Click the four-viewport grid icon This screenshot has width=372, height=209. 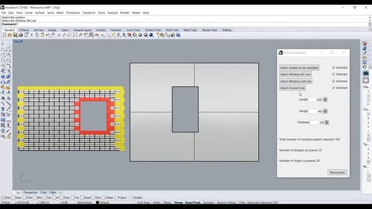coord(91,35)
